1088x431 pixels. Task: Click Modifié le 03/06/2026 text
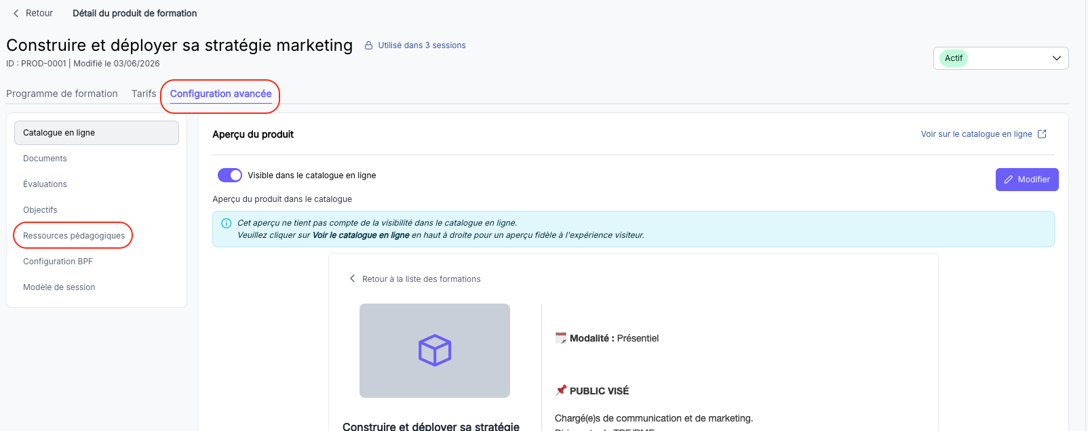coord(117,64)
